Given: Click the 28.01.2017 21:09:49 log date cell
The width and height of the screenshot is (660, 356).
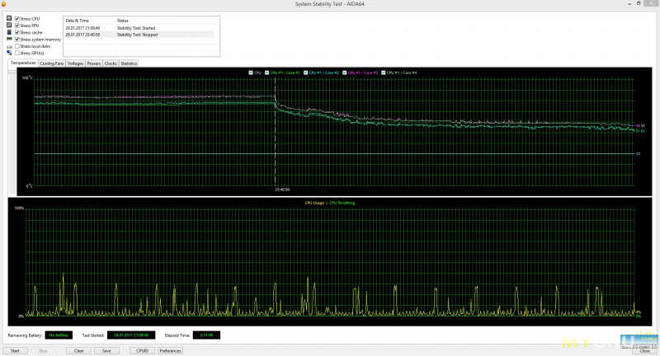Looking at the screenshot, I should tap(83, 28).
